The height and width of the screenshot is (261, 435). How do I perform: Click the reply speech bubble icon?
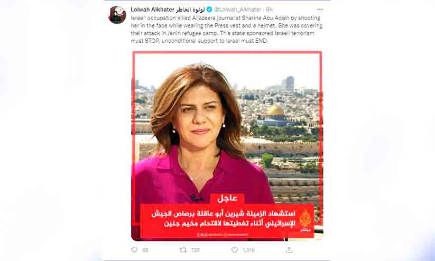(x=134, y=250)
